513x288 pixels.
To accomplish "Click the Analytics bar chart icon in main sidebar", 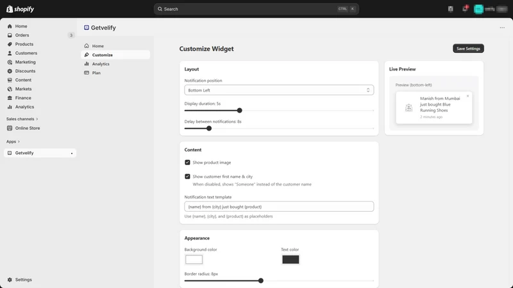I will tap(10, 107).
